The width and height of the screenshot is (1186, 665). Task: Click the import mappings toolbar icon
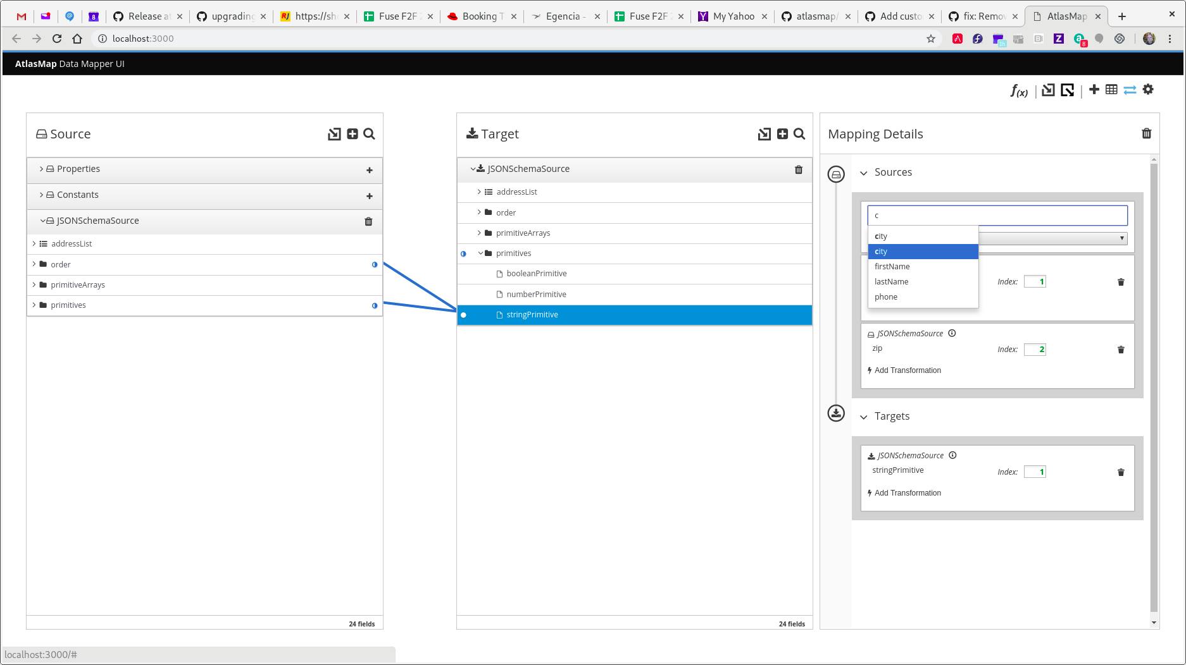[1047, 89]
